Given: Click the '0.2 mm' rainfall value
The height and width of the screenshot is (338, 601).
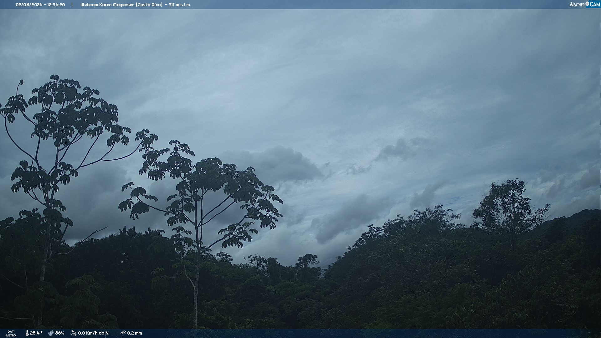Looking at the screenshot, I should click(135, 333).
